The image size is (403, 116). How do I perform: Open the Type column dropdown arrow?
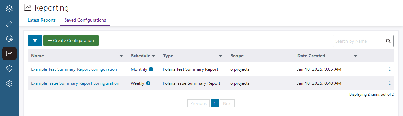pyautogui.click(x=221, y=56)
